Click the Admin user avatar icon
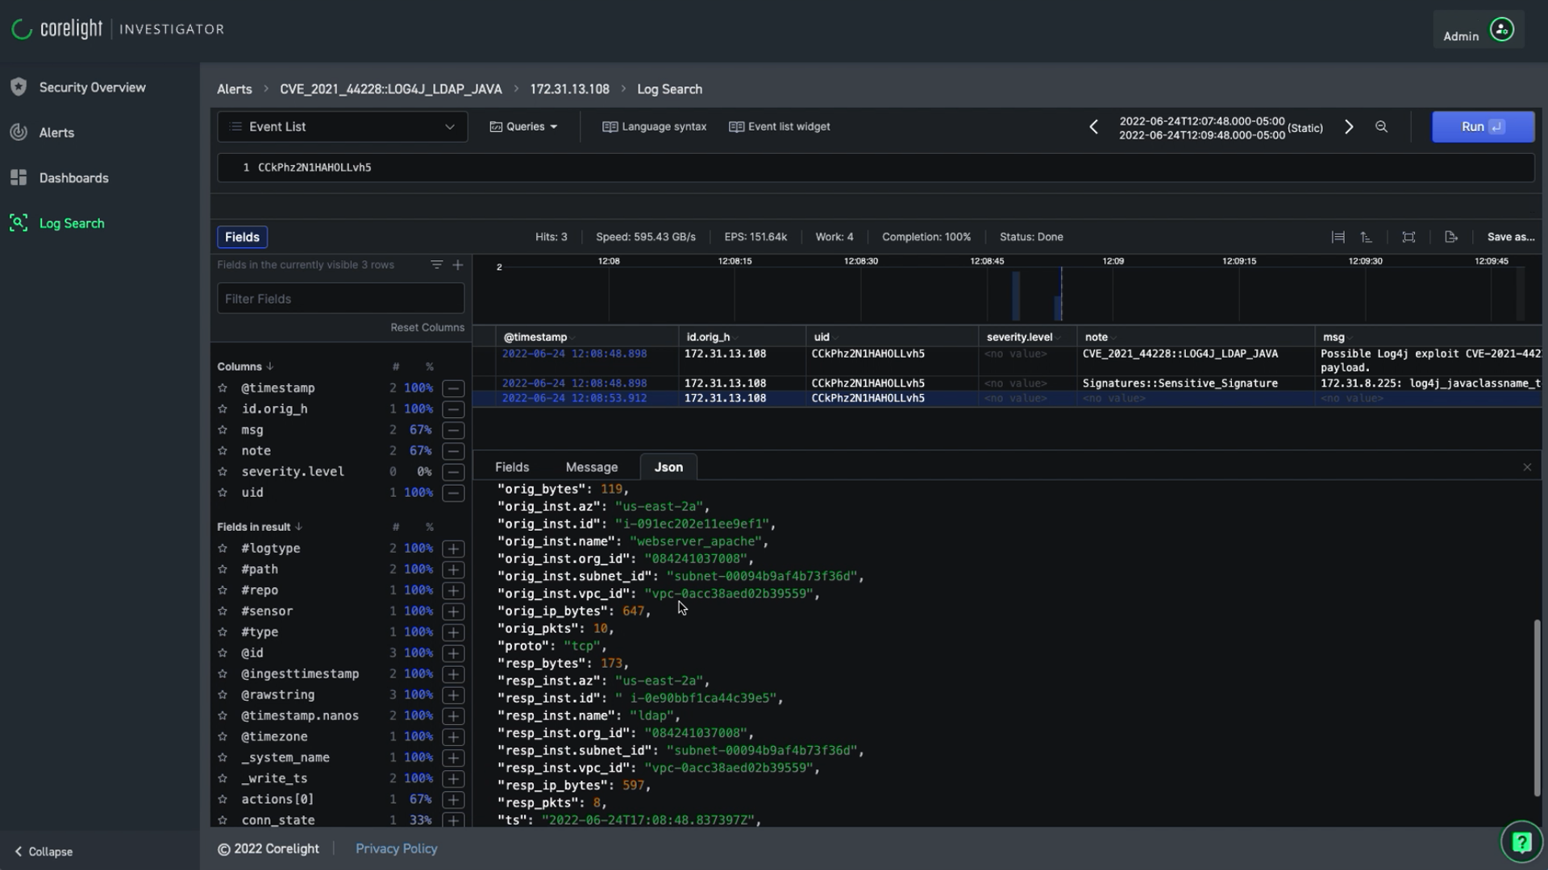 point(1501,30)
